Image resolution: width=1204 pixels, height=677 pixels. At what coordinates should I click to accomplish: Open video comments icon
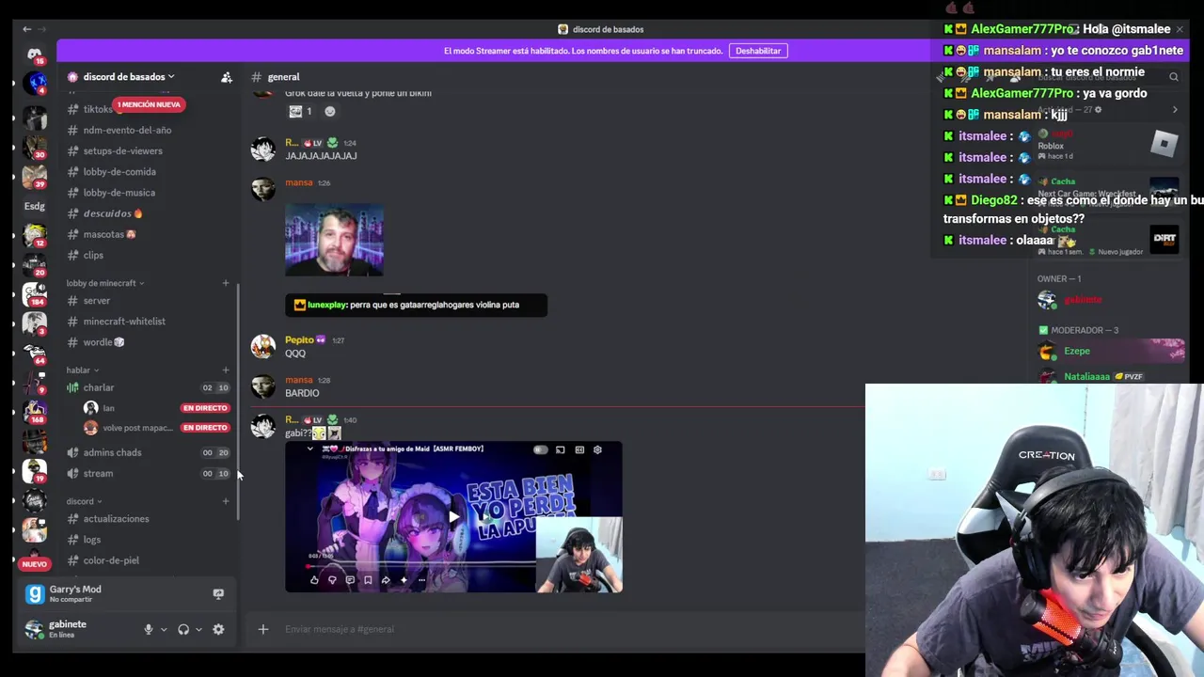[350, 580]
